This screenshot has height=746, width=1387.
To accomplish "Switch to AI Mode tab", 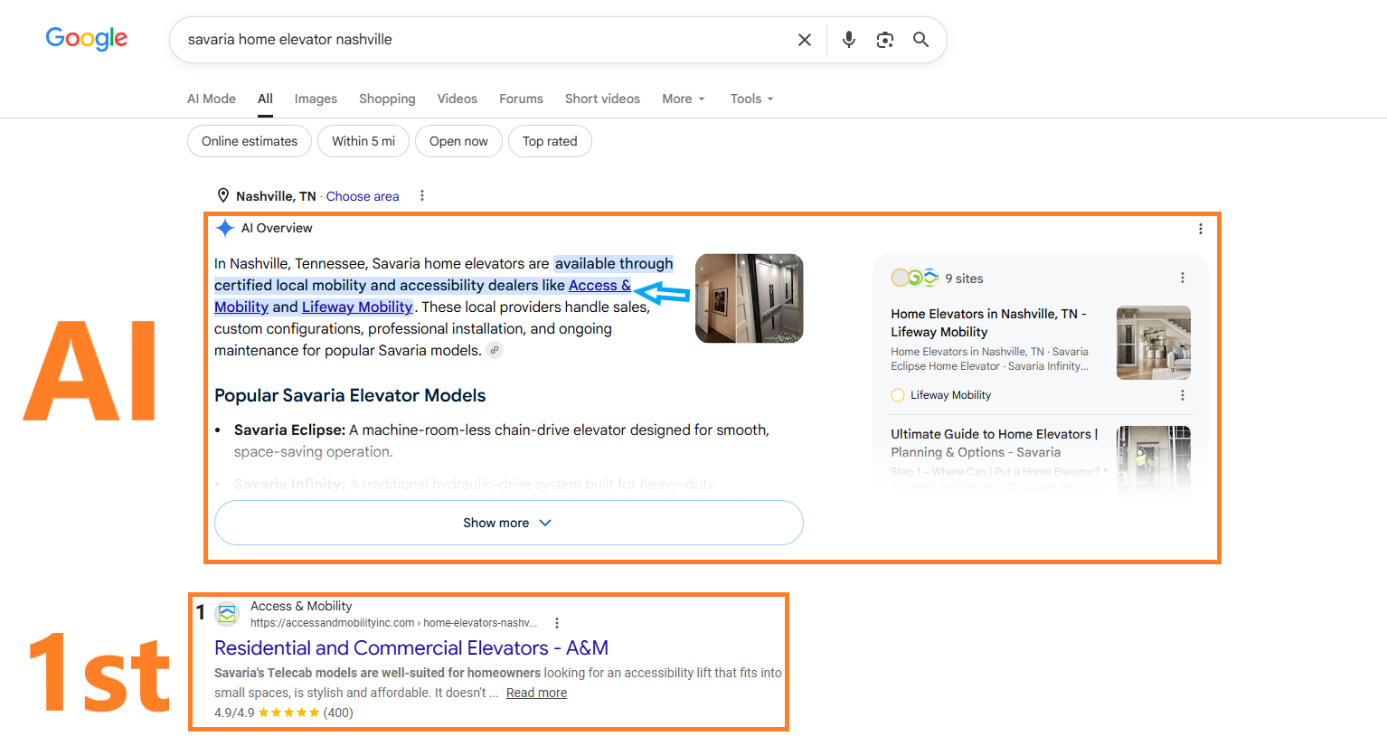I will click(x=212, y=99).
